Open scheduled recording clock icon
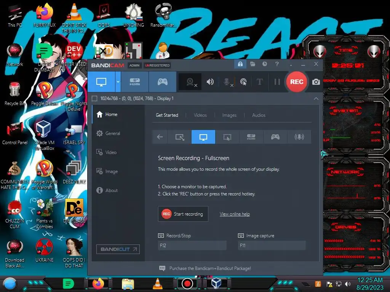Image resolution: width=390 pixels, height=292 pixels. pyautogui.click(x=265, y=64)
